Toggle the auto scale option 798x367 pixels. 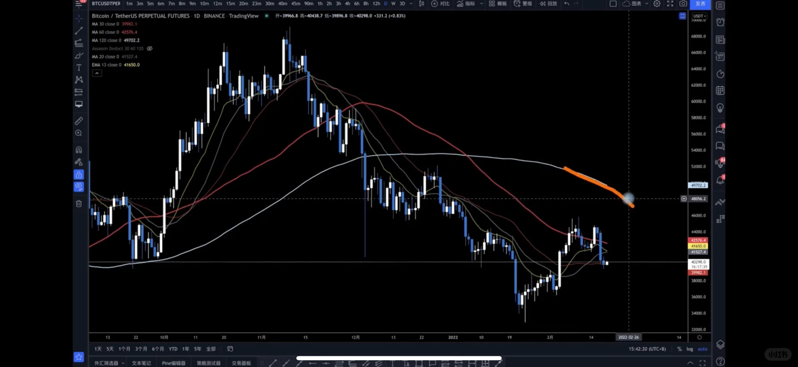pyautogui.click(x=702, y=349)
